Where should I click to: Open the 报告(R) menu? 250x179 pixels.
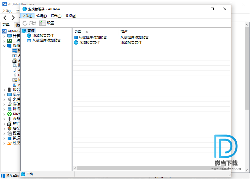(x=56, y=16)
